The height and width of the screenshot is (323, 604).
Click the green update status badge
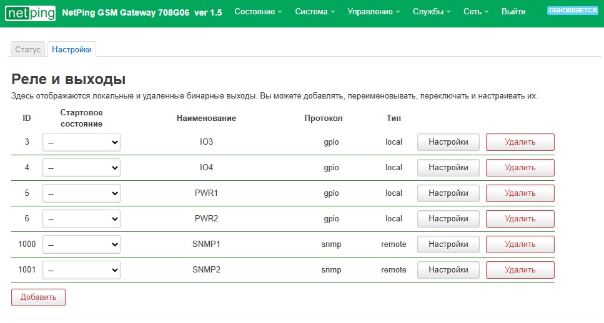coord(572,11)
